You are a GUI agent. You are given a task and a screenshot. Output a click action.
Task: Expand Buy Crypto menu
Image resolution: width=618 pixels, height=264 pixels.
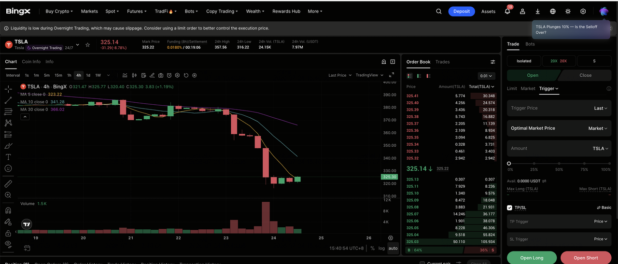59,11
